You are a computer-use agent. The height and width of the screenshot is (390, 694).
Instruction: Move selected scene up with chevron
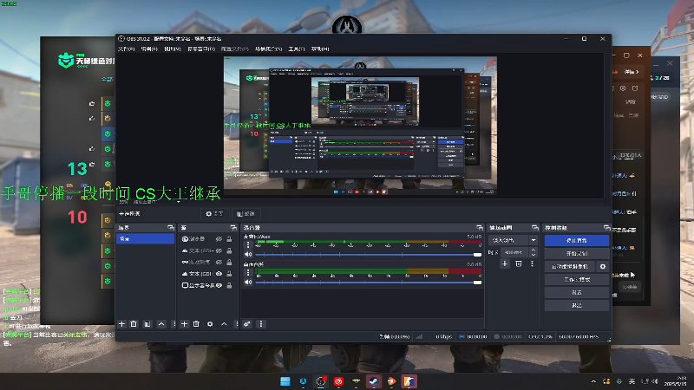click(x=161, y=324)
